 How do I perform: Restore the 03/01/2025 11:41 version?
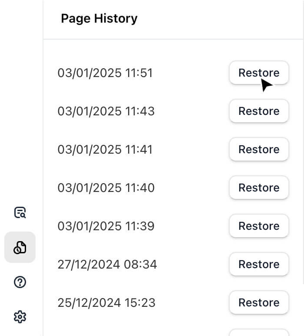pyautogui.click(x=259, y=149)
